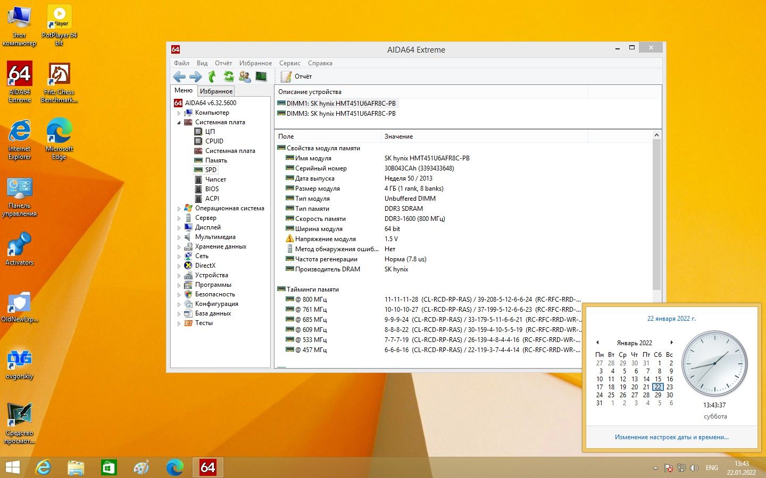Open the Вид menu
The image size is (766, 478).
pos(202,63)
